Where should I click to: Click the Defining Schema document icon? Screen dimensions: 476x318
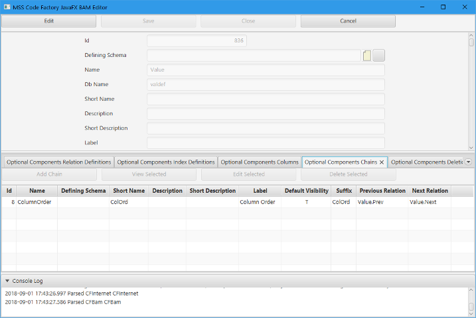(x=367, y=56)
